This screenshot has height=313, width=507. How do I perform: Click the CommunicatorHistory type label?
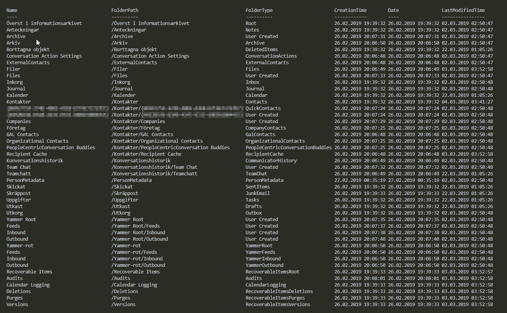pyautogui.click(x=271, y=160)
